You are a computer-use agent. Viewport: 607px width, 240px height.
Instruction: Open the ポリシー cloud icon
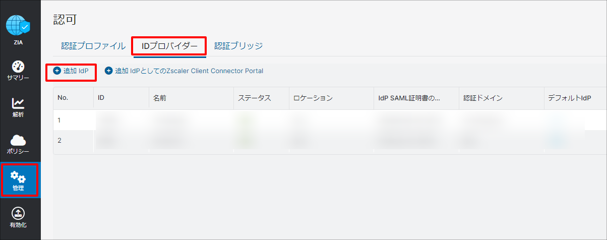(x=18, y=141)
